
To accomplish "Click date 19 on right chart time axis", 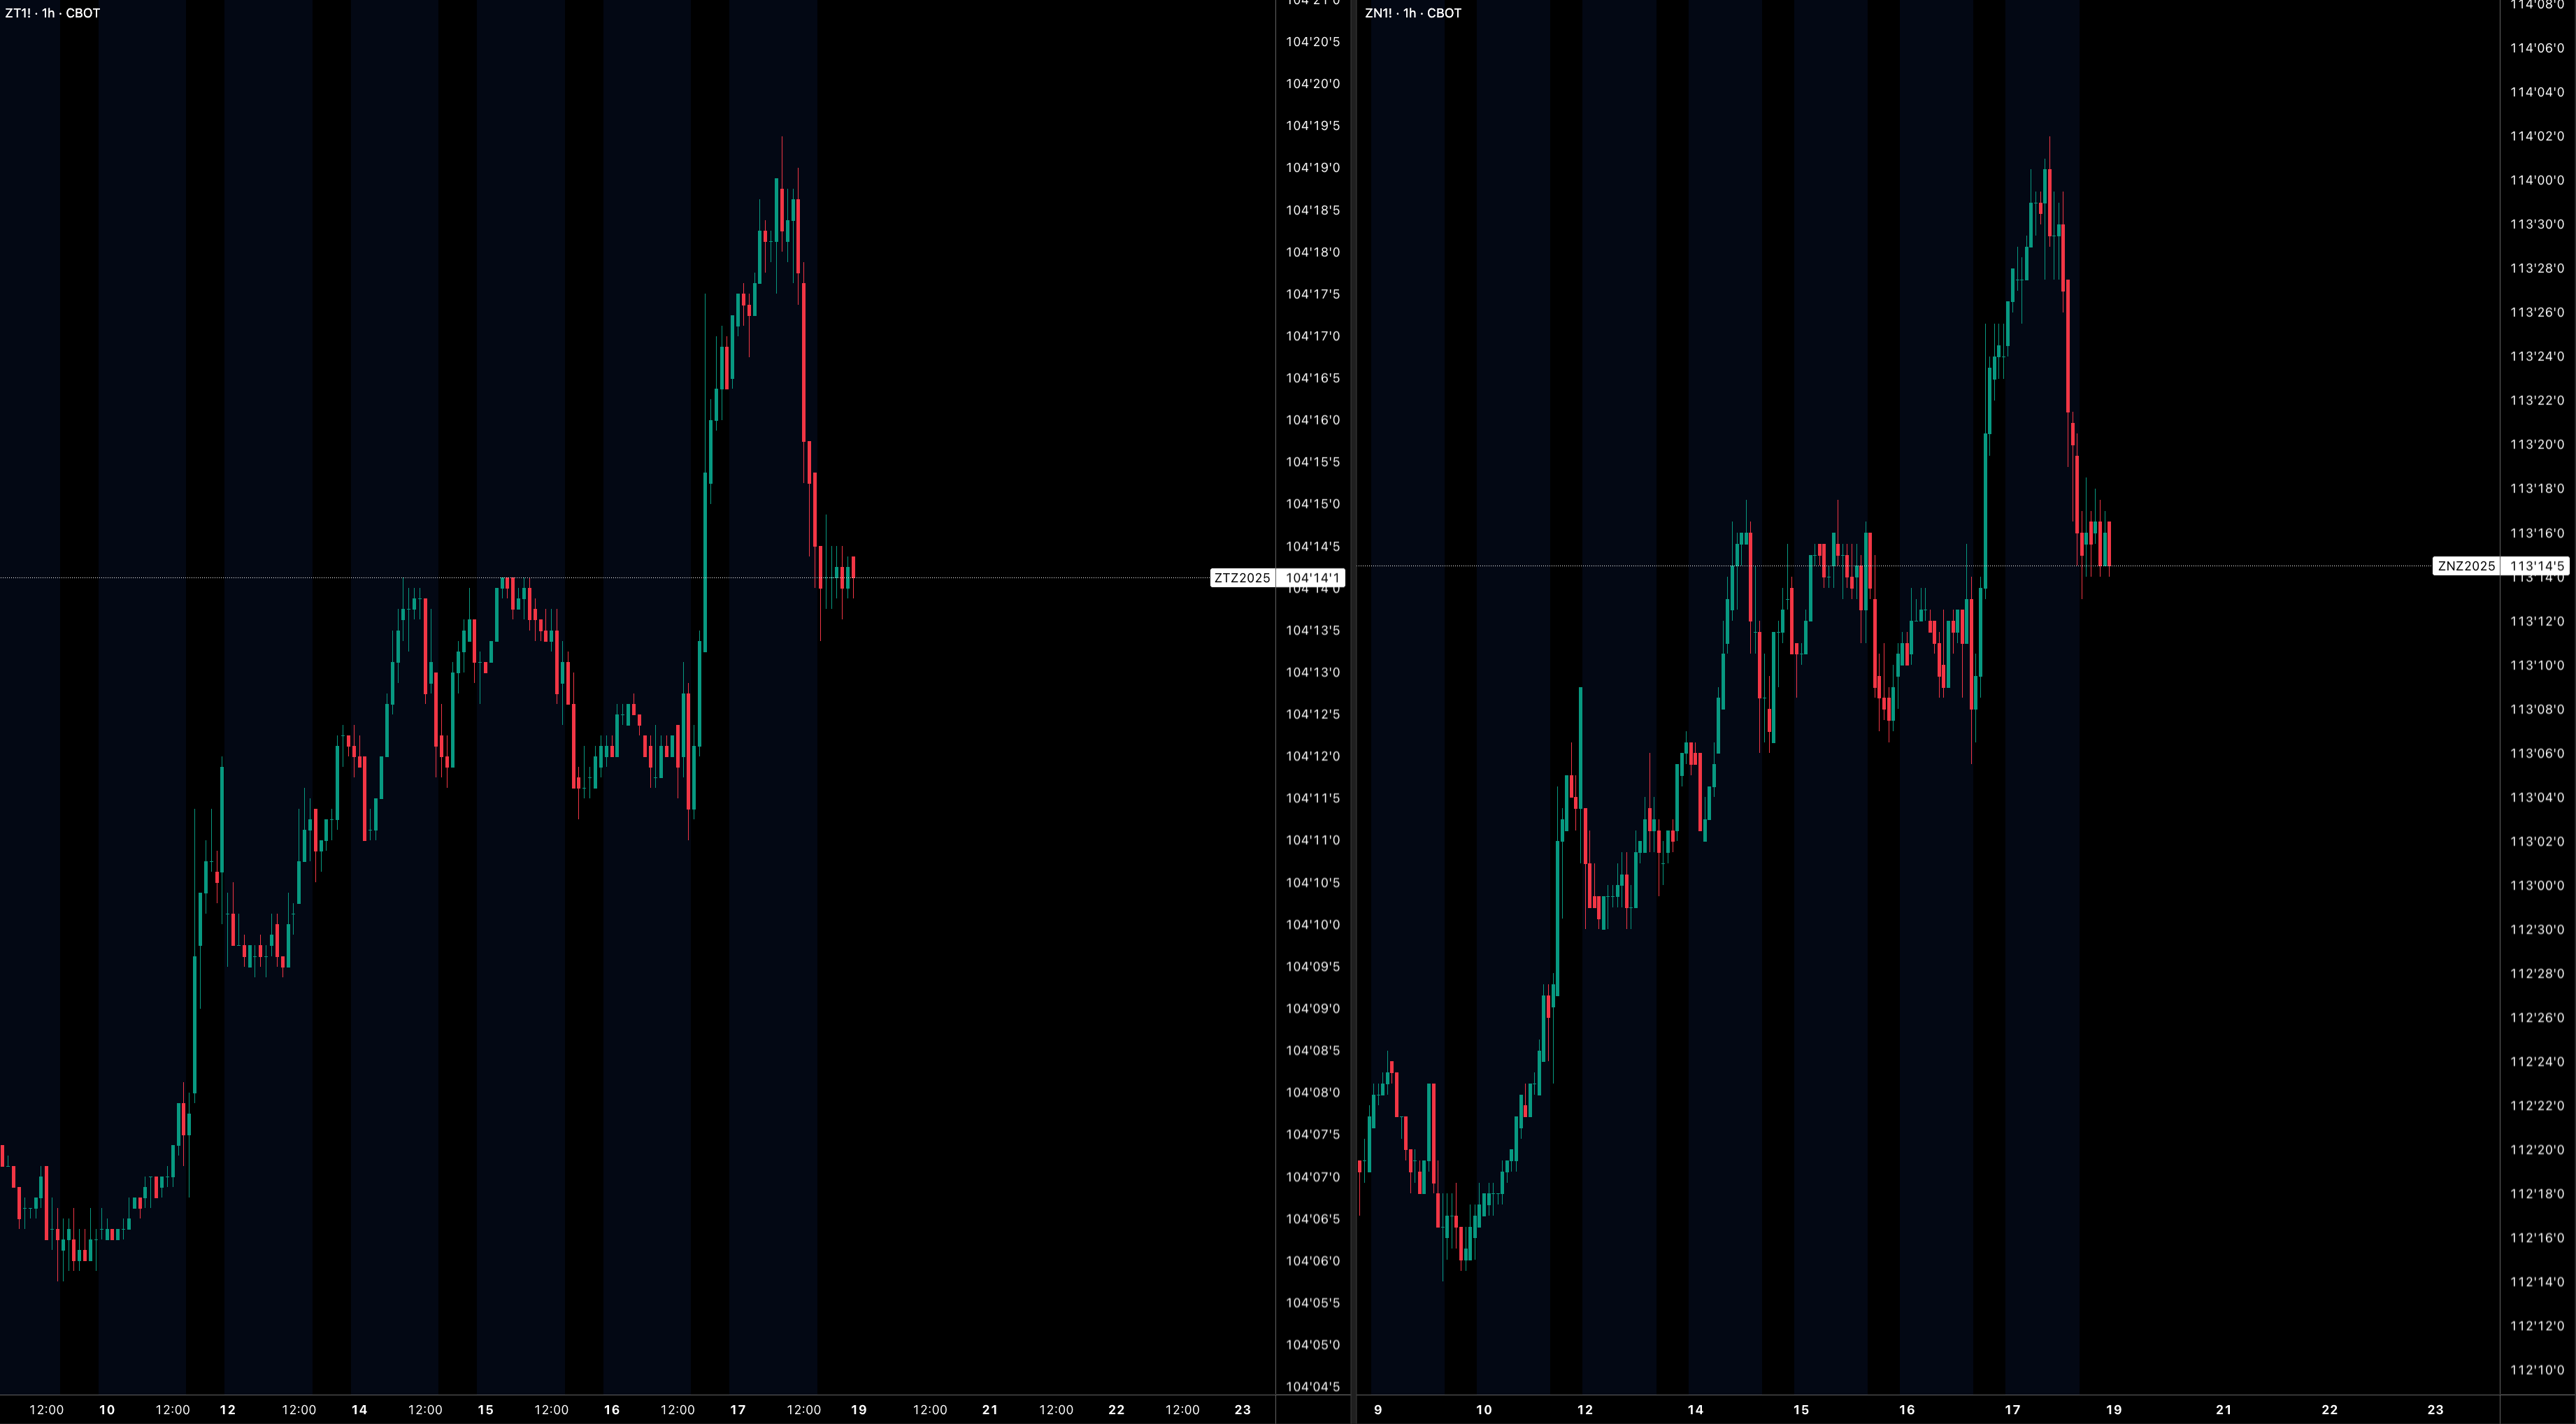I will (2113, 1409).
